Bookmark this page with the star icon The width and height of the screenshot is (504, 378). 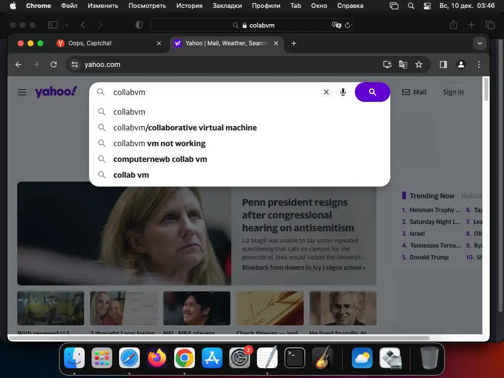coord(418,64)
